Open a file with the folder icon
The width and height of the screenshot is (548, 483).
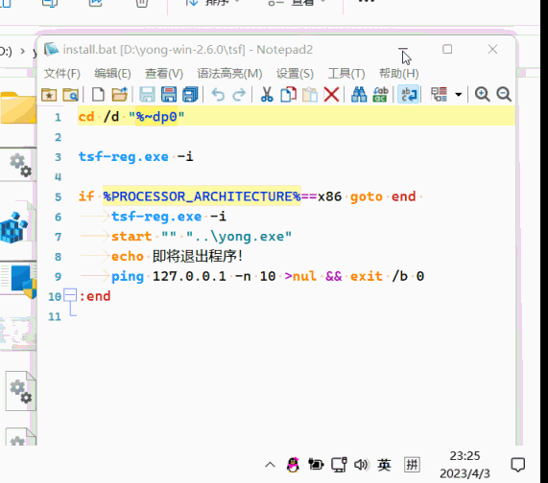coord(120,95)
